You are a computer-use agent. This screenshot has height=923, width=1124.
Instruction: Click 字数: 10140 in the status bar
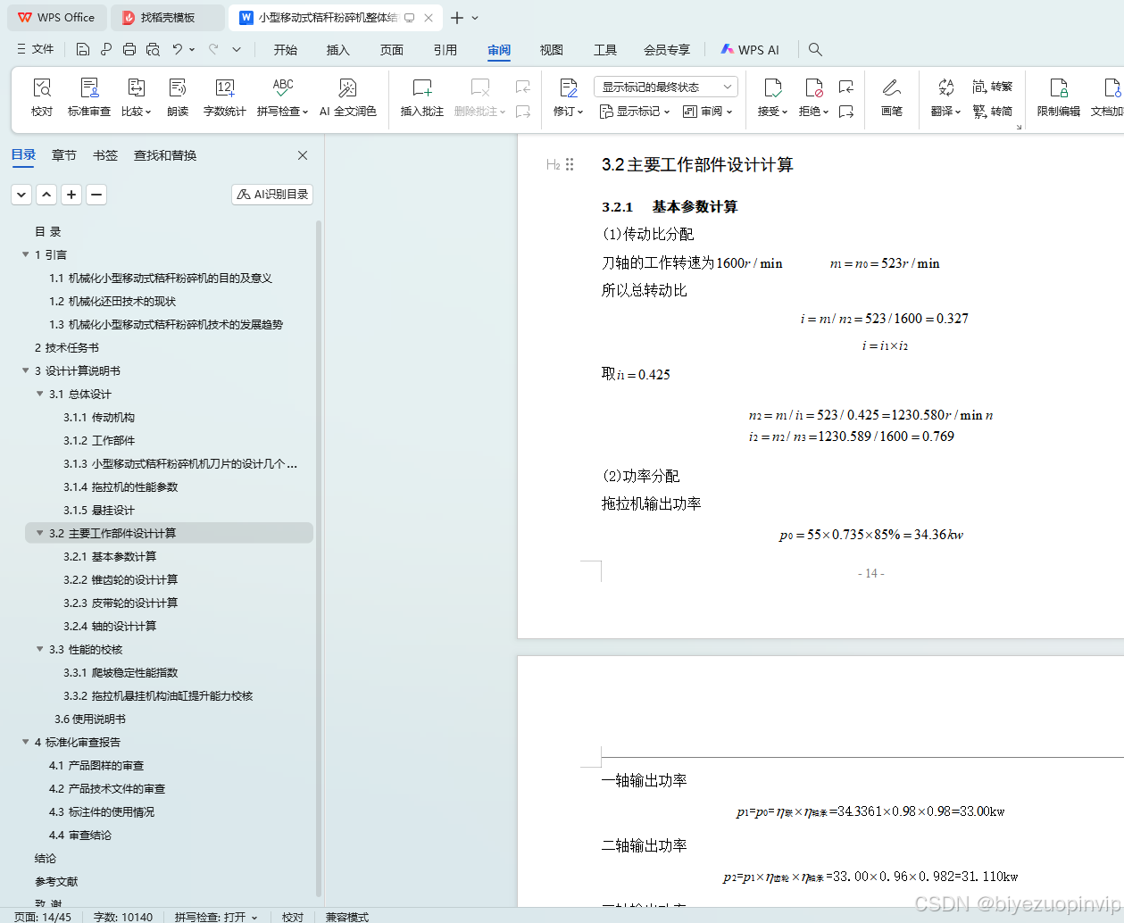click(x=123, y=917)
